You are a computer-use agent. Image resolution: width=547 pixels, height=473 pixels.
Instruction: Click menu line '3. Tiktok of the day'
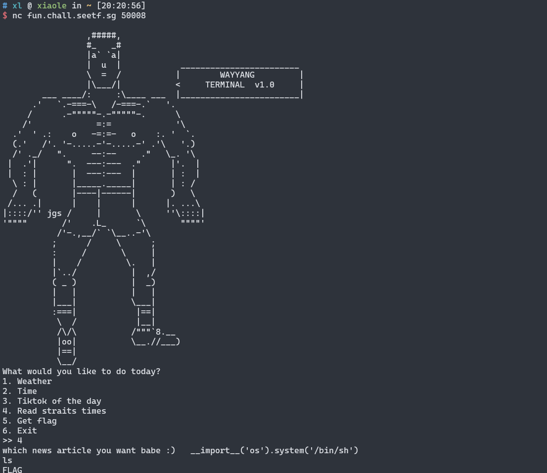pyautogui.click(x=52, y=401)
